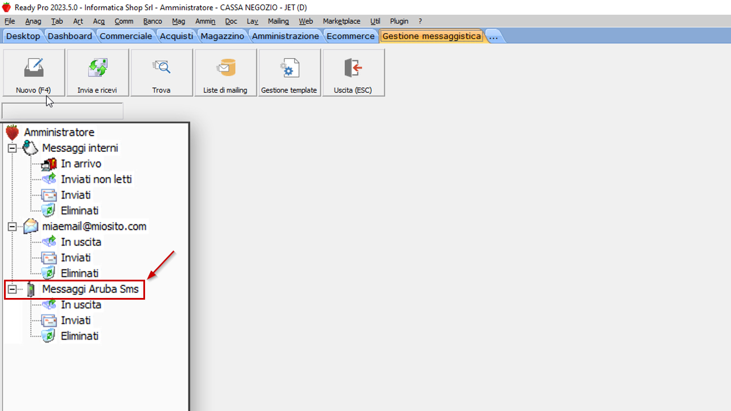Collapse the miaemail@miosito.com tree node
The height and width of the screenshot is (411, 731).
pyautogui.click(x=12, y=227)
